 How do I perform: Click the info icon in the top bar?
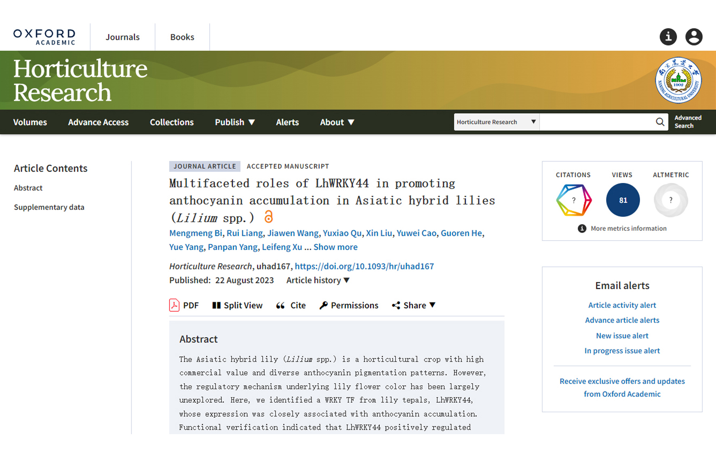click(x=668, y=37)
